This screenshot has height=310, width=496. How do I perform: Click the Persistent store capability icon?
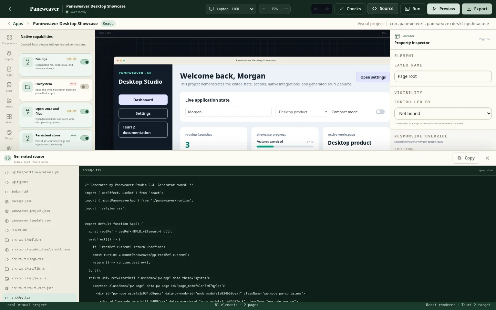pos(27,138)
